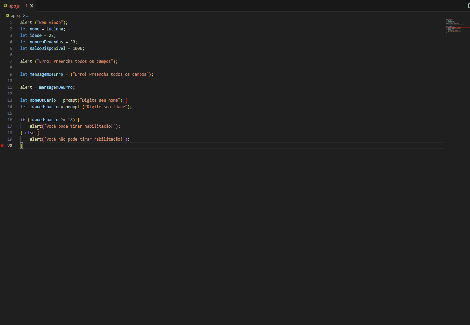Viewport: 470px width, 325px height.
Task: Click the red stray bracket error on line 13
Action: [126, 101]
